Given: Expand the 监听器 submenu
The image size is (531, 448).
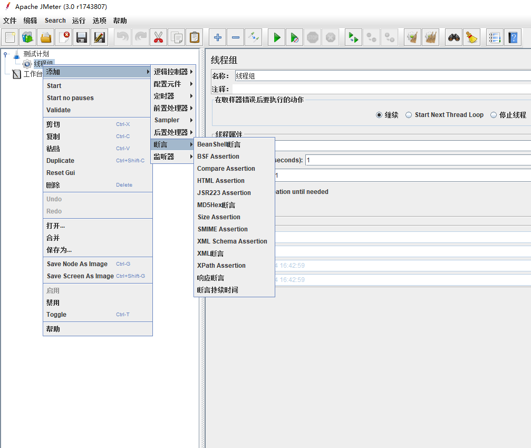Looking at the screenshot, I should (173, 157).
